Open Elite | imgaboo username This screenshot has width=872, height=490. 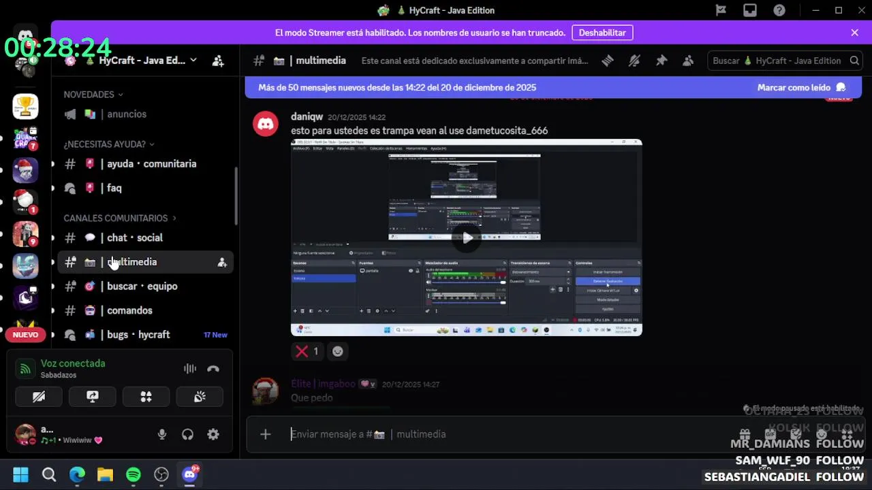point(323,384)
